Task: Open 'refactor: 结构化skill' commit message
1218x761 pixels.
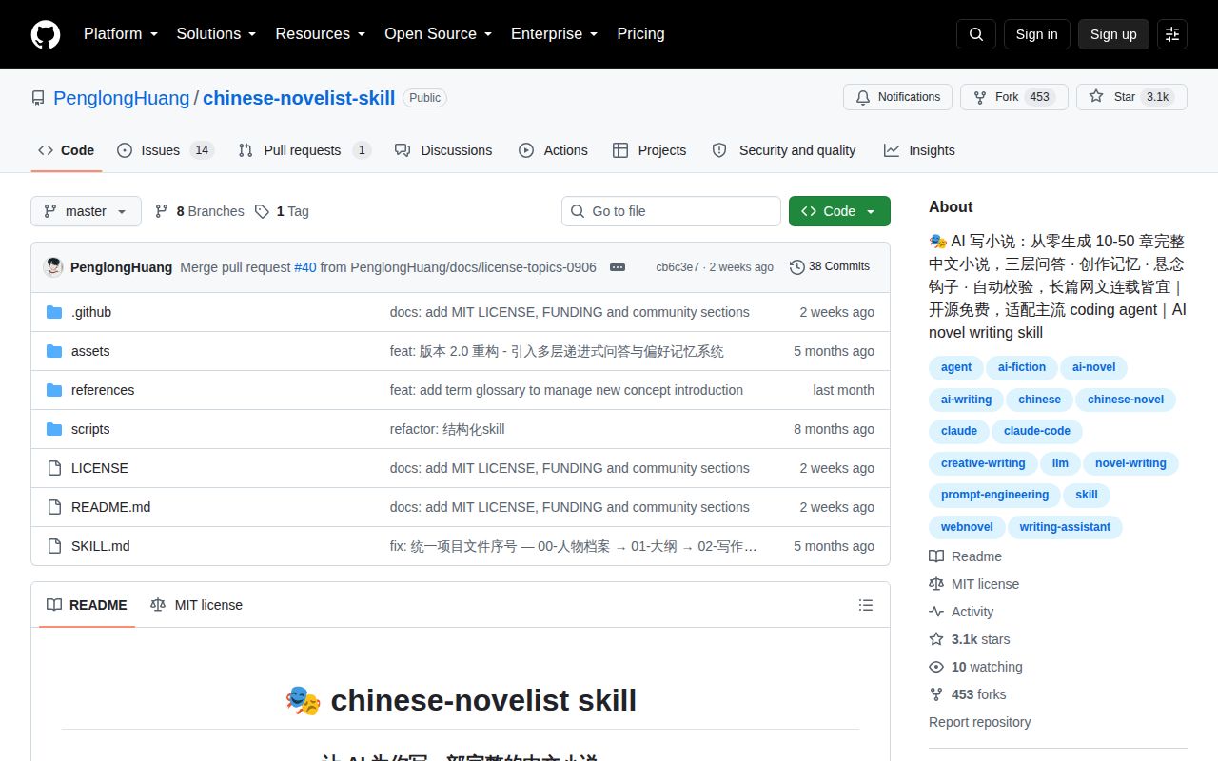Action: [447, 429]
